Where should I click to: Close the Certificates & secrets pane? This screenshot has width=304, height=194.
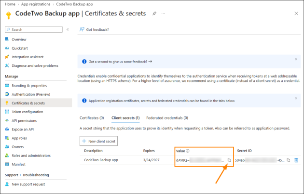pyautogui.click(x=296, y=13)
